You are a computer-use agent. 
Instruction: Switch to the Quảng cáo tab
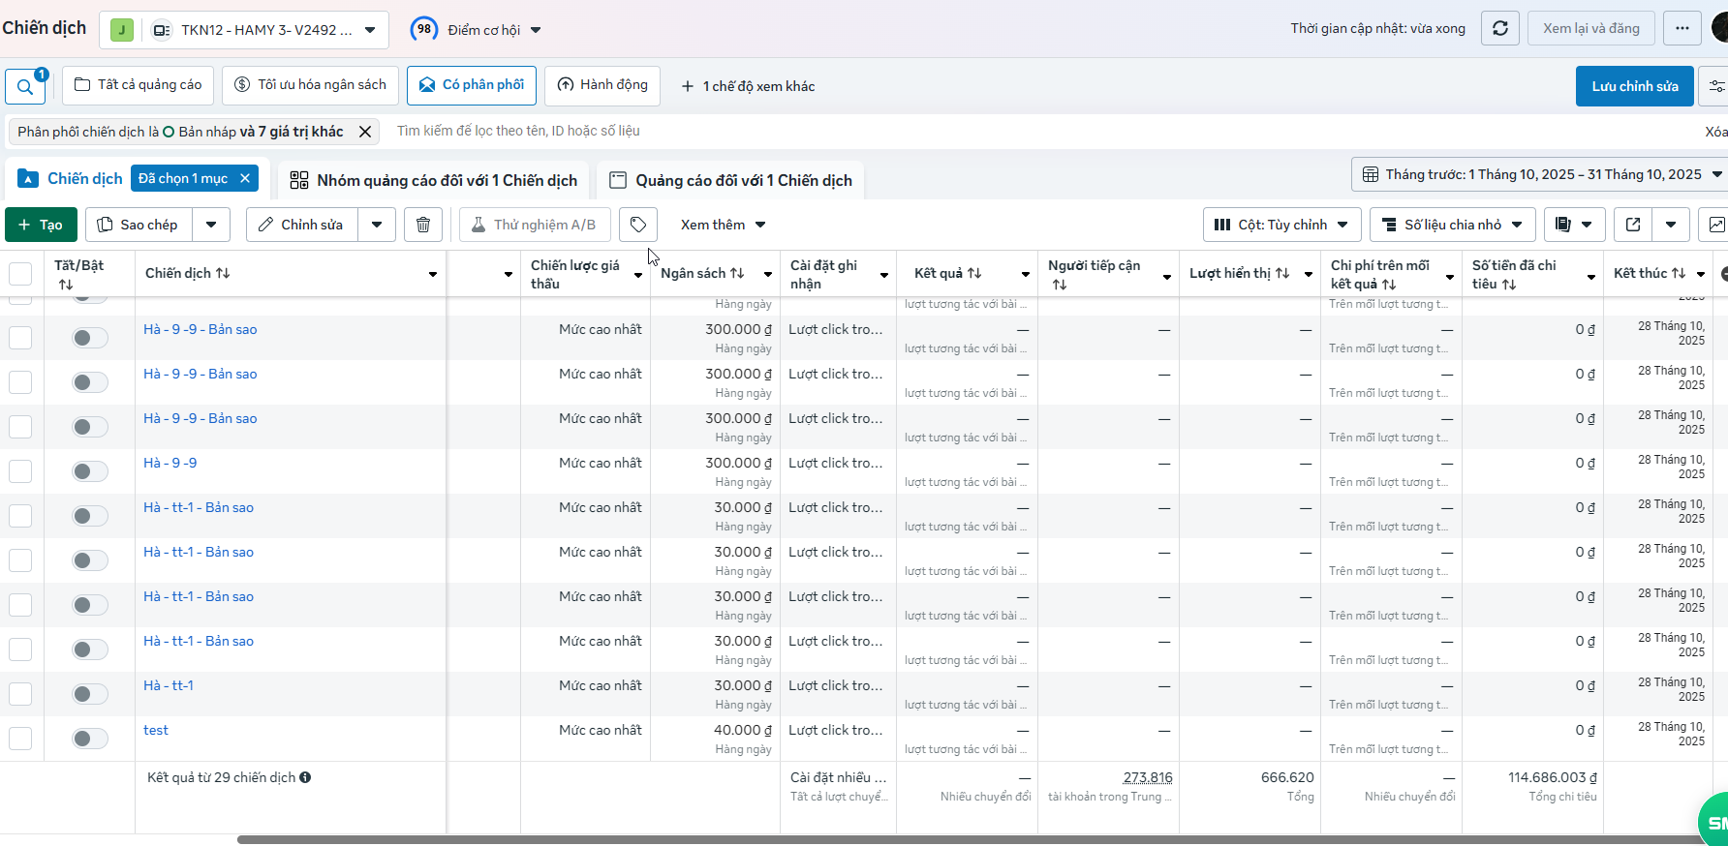tap(730, 180)
